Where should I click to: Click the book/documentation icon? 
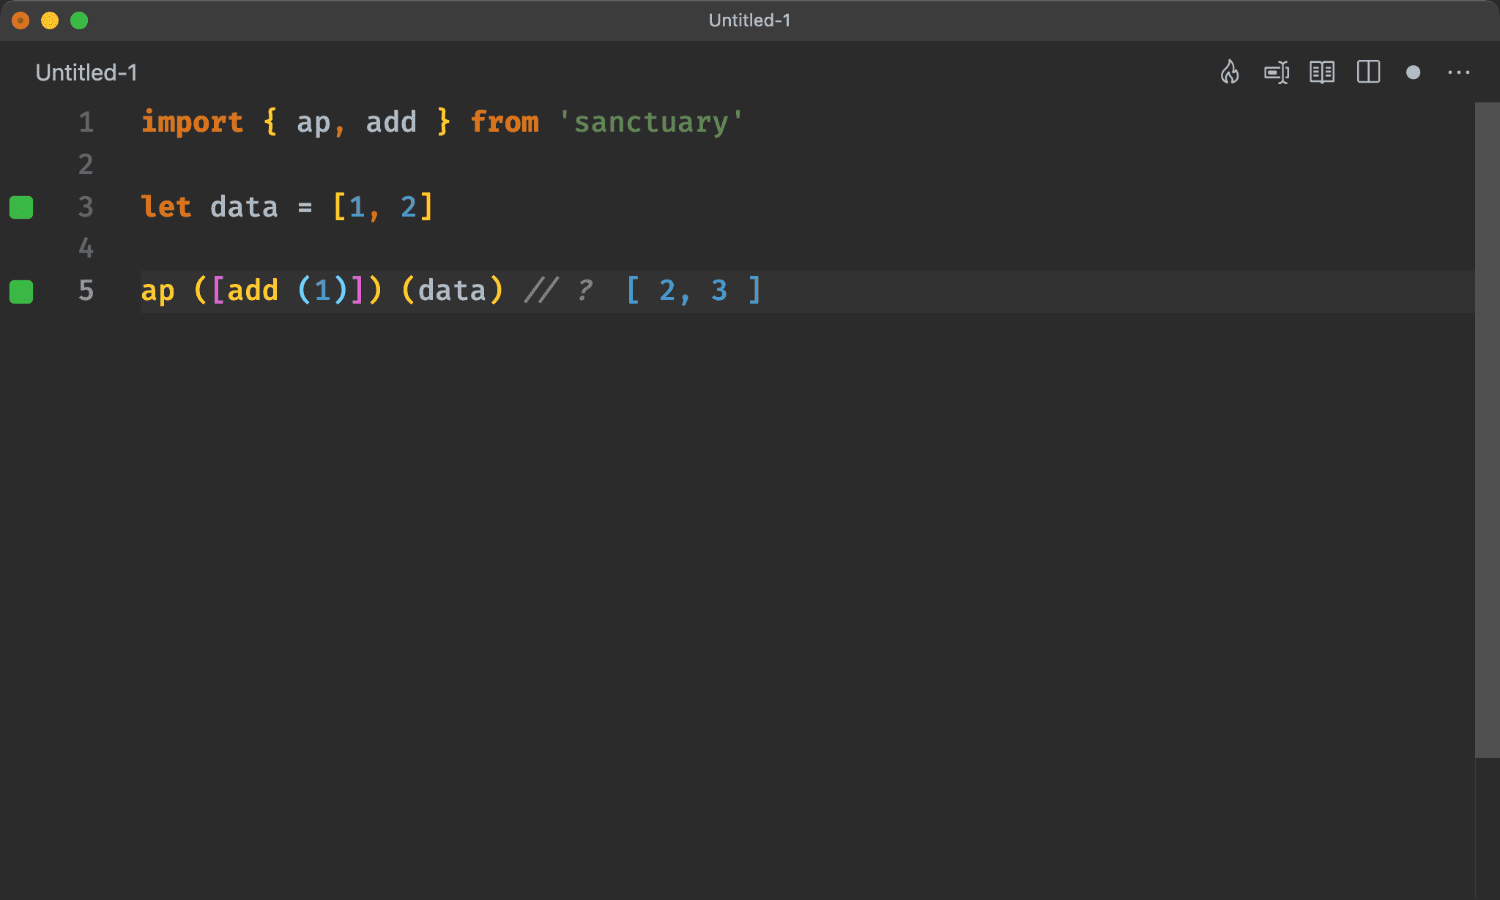1320,72
